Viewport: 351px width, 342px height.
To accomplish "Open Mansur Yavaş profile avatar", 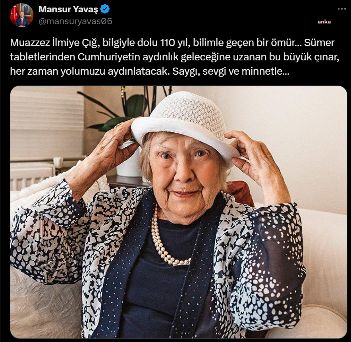I will (22, 15).
